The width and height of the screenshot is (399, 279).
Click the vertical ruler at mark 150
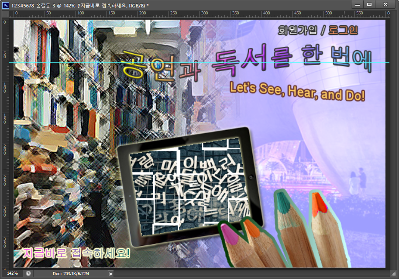[x=5, y=119]
